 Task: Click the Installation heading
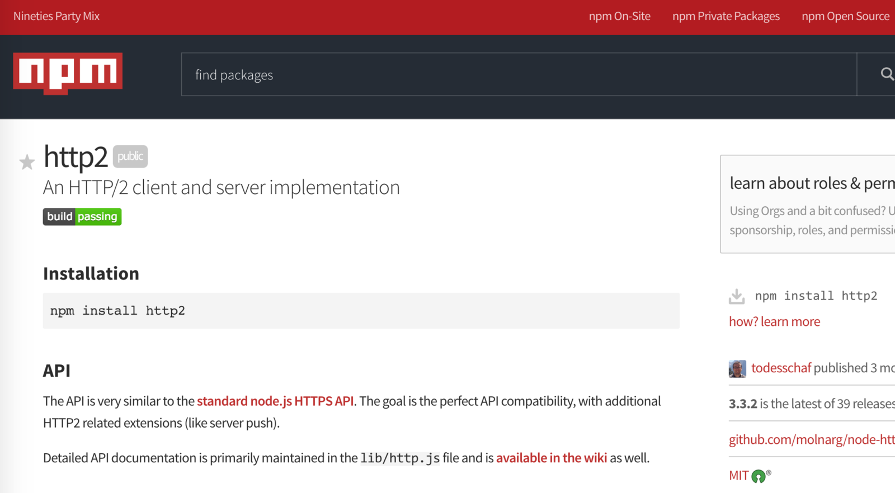point(91,274)
